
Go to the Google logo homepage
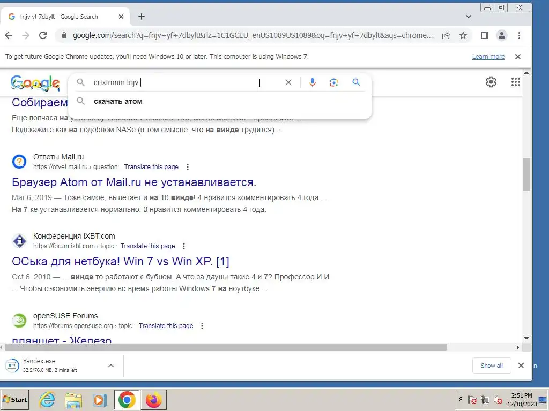click(x=35, y=83)
